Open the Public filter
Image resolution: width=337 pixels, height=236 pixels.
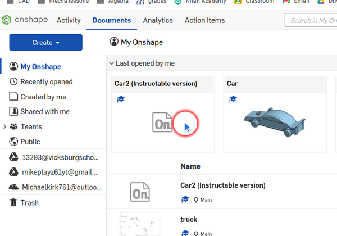click(30, 142)
